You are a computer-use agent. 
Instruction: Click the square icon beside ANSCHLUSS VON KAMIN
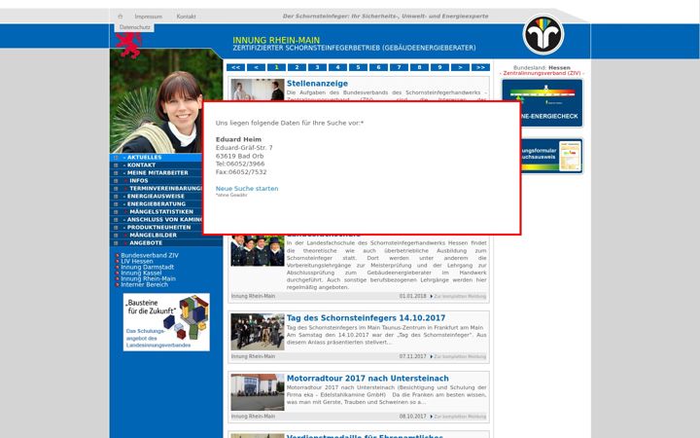(x=116, y=220)
